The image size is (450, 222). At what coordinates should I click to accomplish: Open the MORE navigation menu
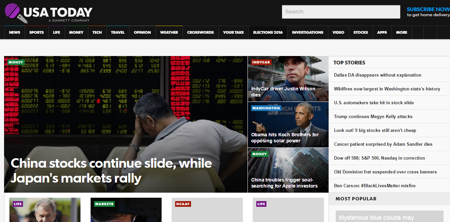[x=402, y=32]
